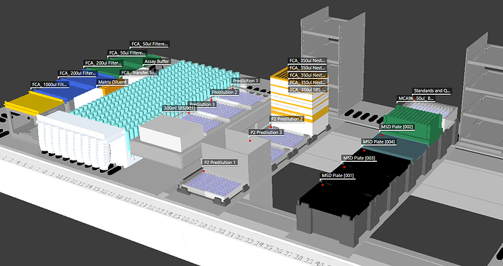503x266 pixels.
Task: Pick the MSD Plate [002] label
Action: pos(397,127)
